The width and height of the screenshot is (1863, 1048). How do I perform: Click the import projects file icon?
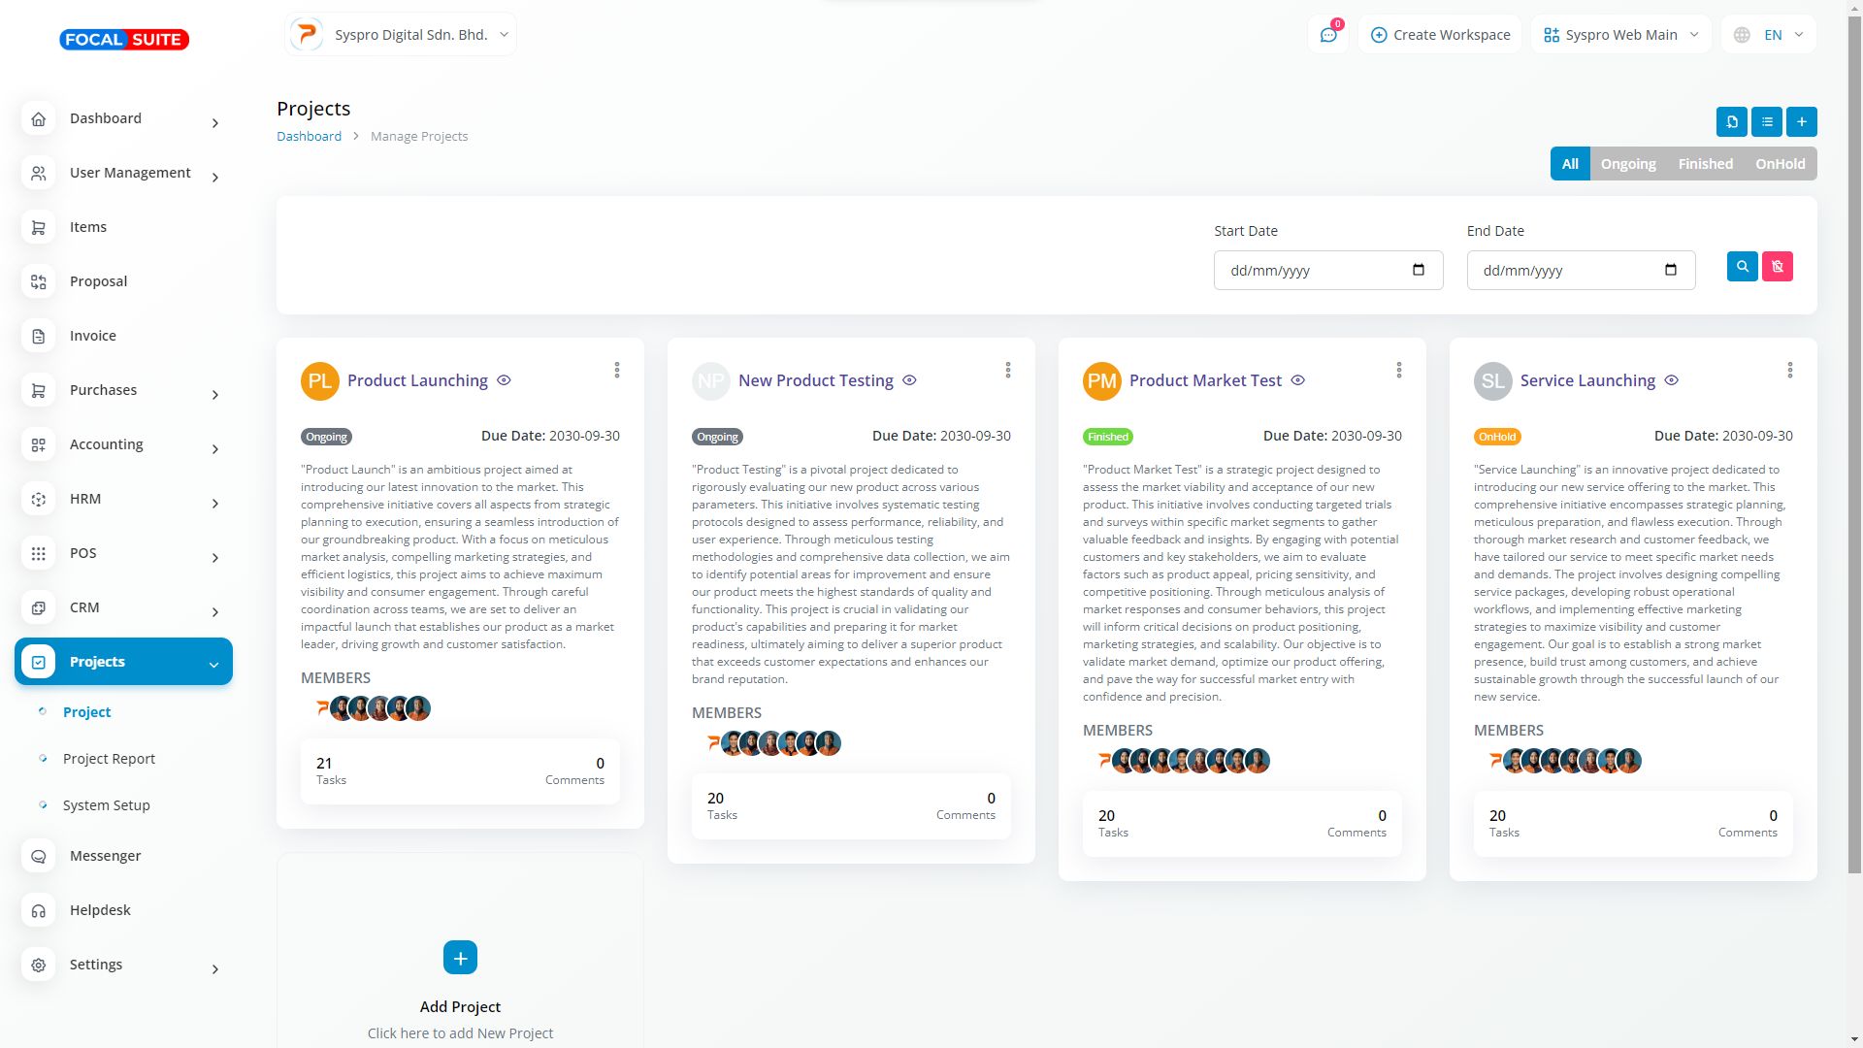(1731, 122)
